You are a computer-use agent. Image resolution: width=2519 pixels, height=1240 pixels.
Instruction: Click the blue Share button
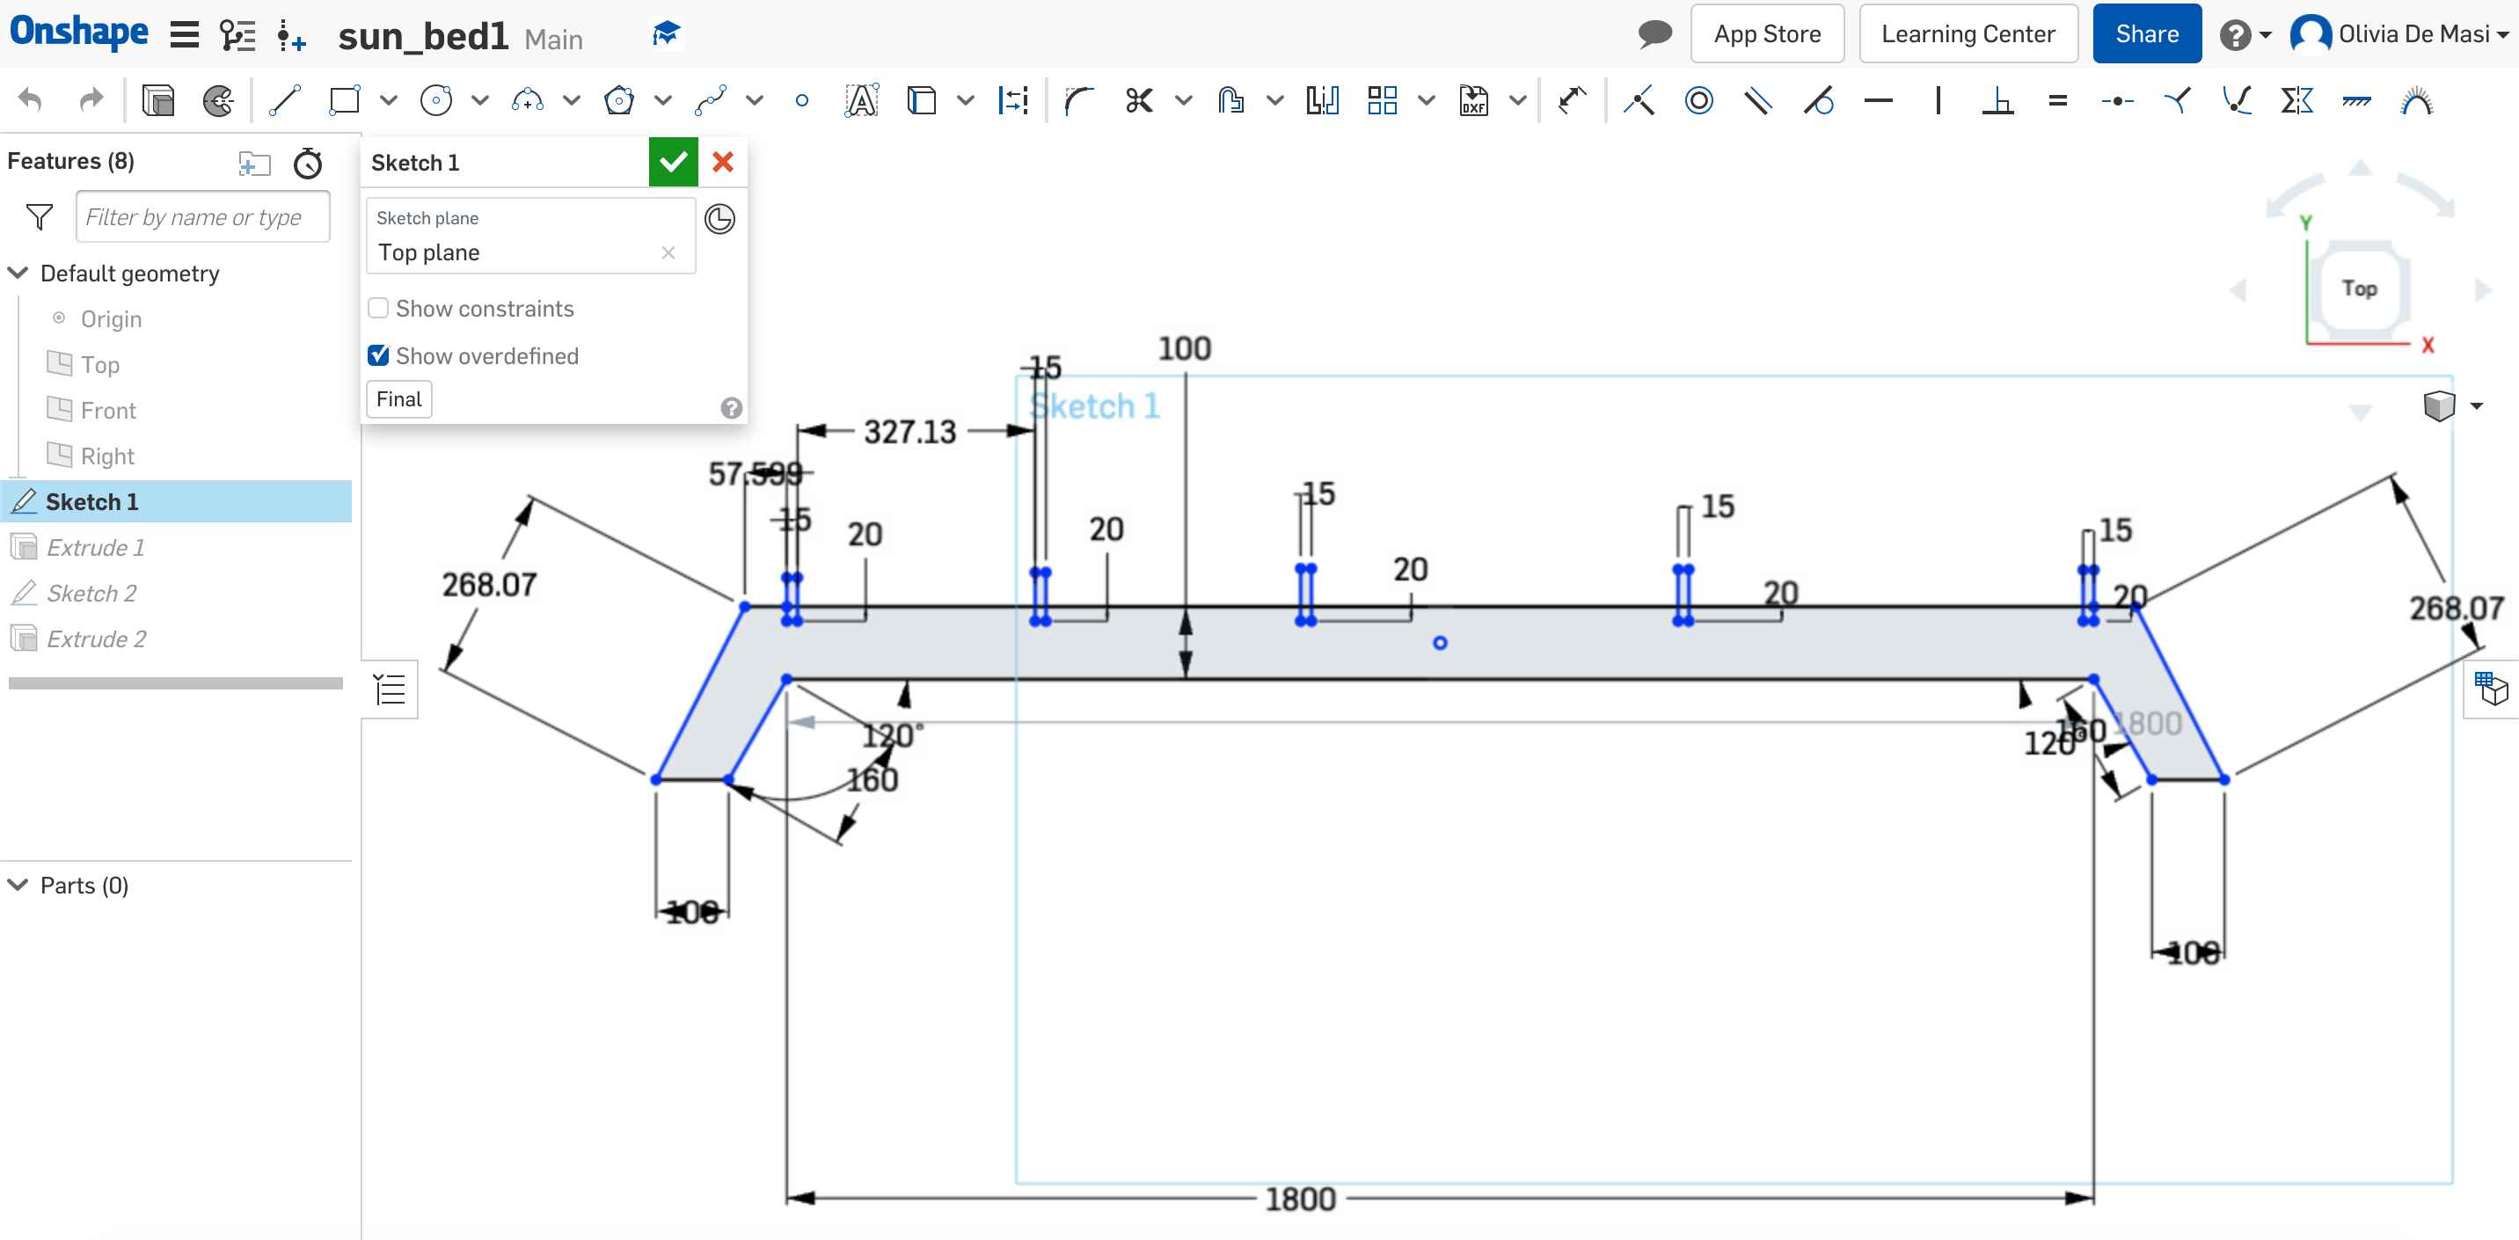tap(2146, 34)
